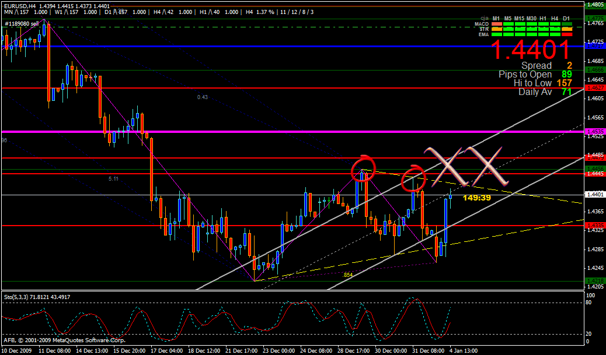606x355 pixels.
Task: Click the H4 timeframe column header
Action: coord(555,19)
